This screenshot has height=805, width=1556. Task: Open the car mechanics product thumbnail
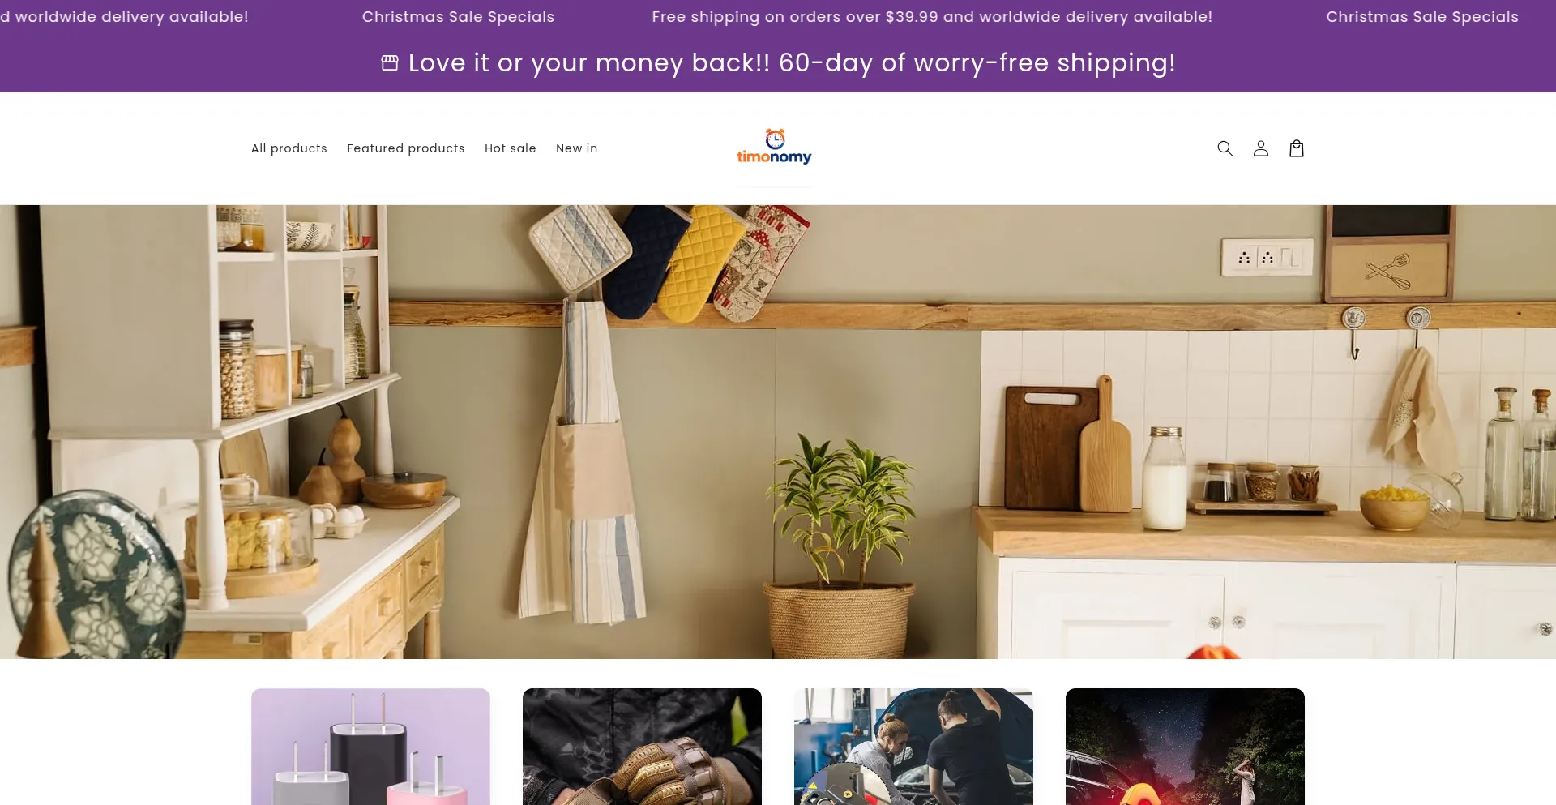(913, 747)
